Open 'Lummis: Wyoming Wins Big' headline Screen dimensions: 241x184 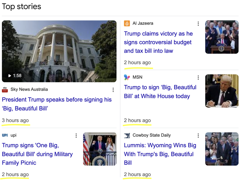[160, 154]
